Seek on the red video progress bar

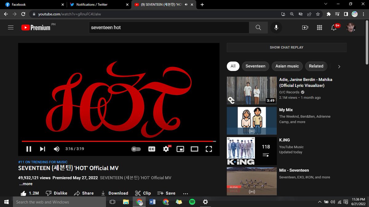[119, 141]
